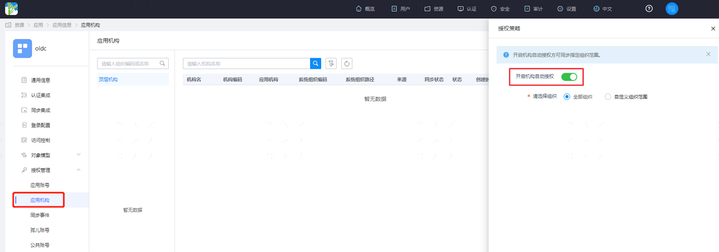Click the green bamboo logo icon
Viewport: 719px width, 252px height.
pyautogui.click(x=11, y=9)
